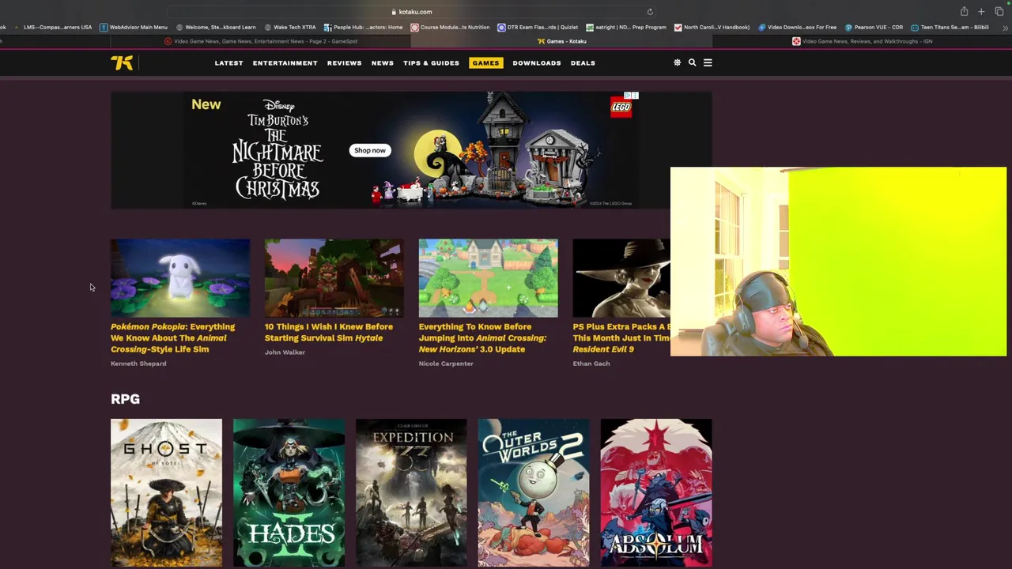Click Shop now in the LEGO ad
This screenshot has height=569, width=1012.
(370, 150)
